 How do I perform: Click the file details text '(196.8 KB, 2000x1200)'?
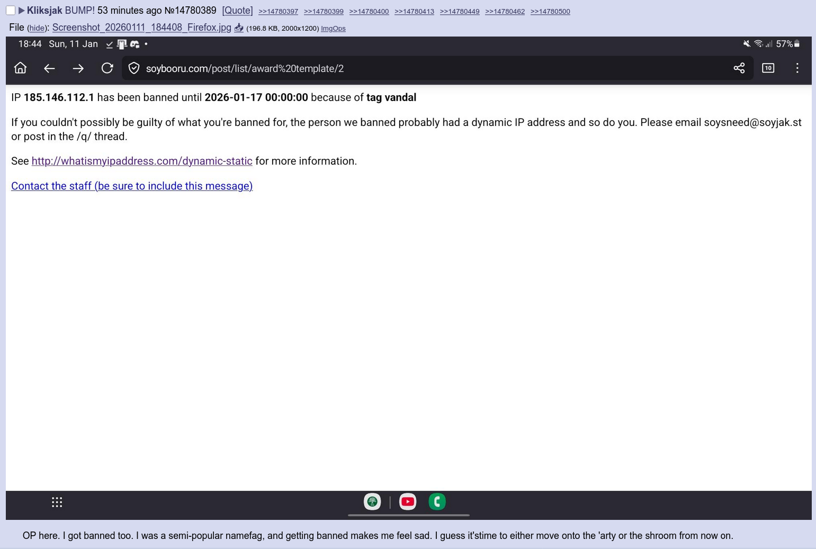coord(283,29)
